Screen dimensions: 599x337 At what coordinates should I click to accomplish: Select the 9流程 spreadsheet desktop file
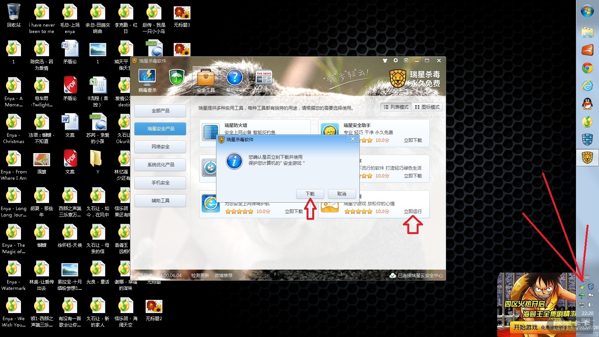point(98,92)
